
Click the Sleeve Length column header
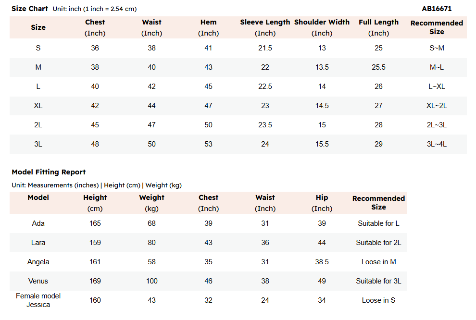coord(265,27)
